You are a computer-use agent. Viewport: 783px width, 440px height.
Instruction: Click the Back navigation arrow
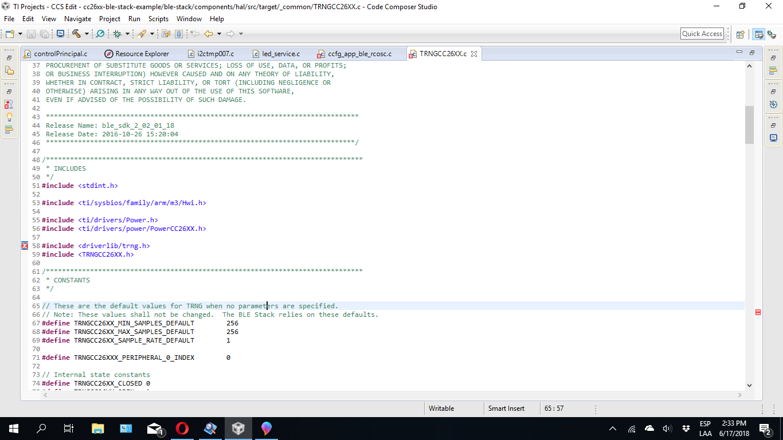[x=209, y=34]
